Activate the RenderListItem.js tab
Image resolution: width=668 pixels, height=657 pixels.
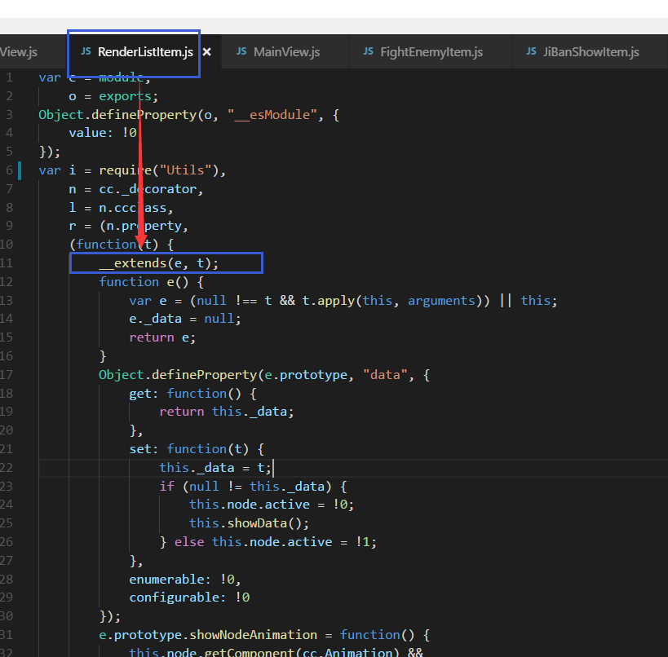pos(145,52)
